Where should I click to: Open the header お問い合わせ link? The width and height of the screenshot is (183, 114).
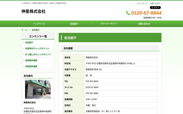[155, 3]
